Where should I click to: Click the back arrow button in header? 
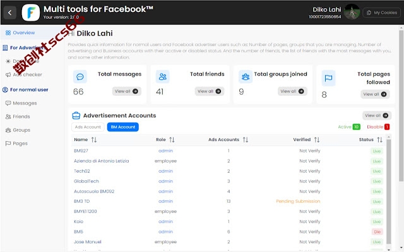10,13
